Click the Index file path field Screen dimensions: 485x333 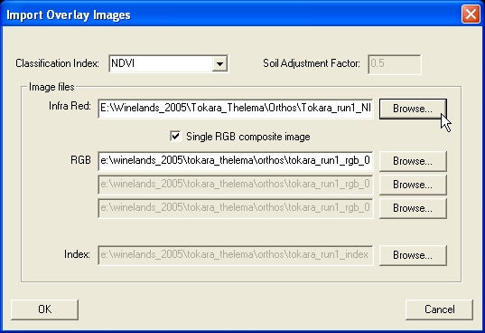(236, 255)
